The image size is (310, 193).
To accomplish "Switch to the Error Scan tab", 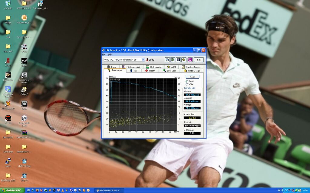I will click(x=170, y=70).
